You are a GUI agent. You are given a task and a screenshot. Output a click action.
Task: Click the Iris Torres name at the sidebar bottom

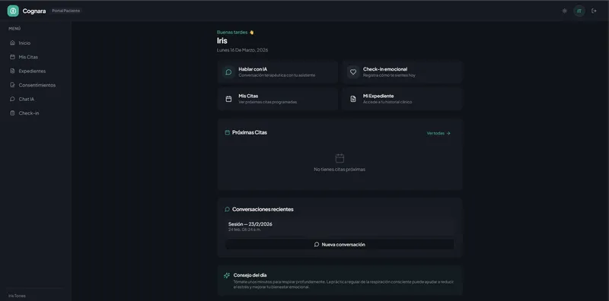coord(17,296)
